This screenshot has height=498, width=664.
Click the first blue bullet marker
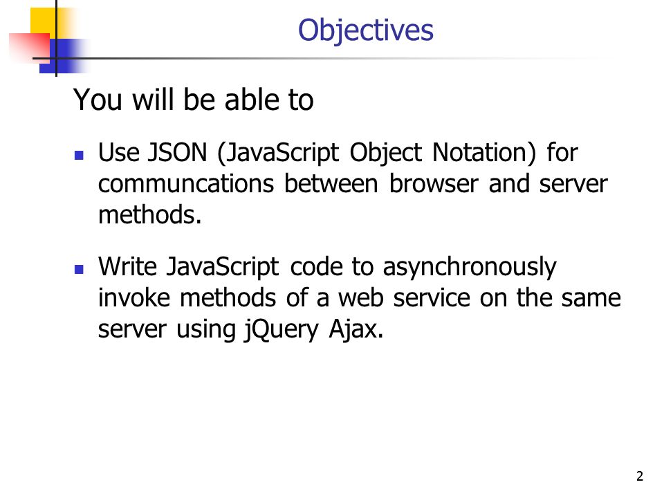point(79,155)
